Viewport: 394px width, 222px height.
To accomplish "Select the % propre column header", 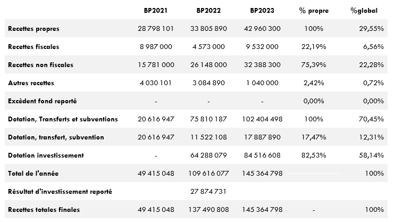I will [313, 11].
